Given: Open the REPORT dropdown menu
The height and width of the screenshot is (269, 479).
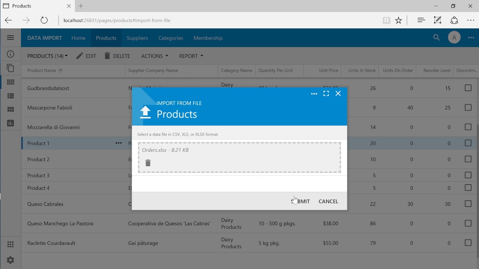Looking at the screenshot, I should point(191,56).
